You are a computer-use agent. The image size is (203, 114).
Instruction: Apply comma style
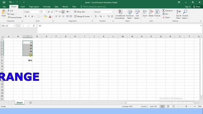[x=104, y=16]
